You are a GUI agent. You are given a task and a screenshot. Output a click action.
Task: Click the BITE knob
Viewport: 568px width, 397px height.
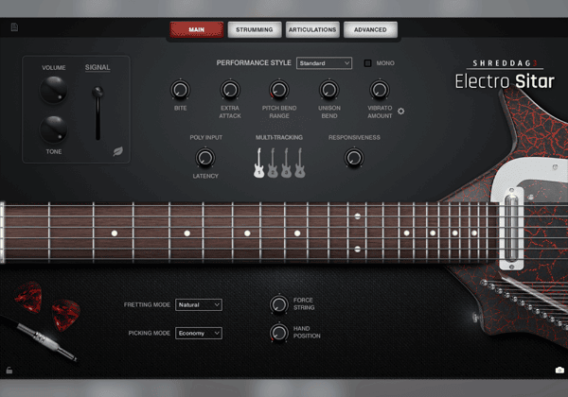[180, 90]
